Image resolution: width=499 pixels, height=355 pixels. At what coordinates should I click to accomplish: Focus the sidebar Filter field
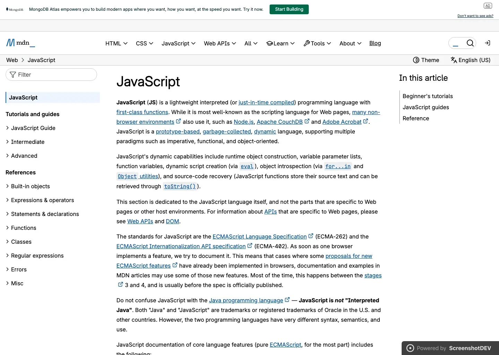tap(51, 75)
